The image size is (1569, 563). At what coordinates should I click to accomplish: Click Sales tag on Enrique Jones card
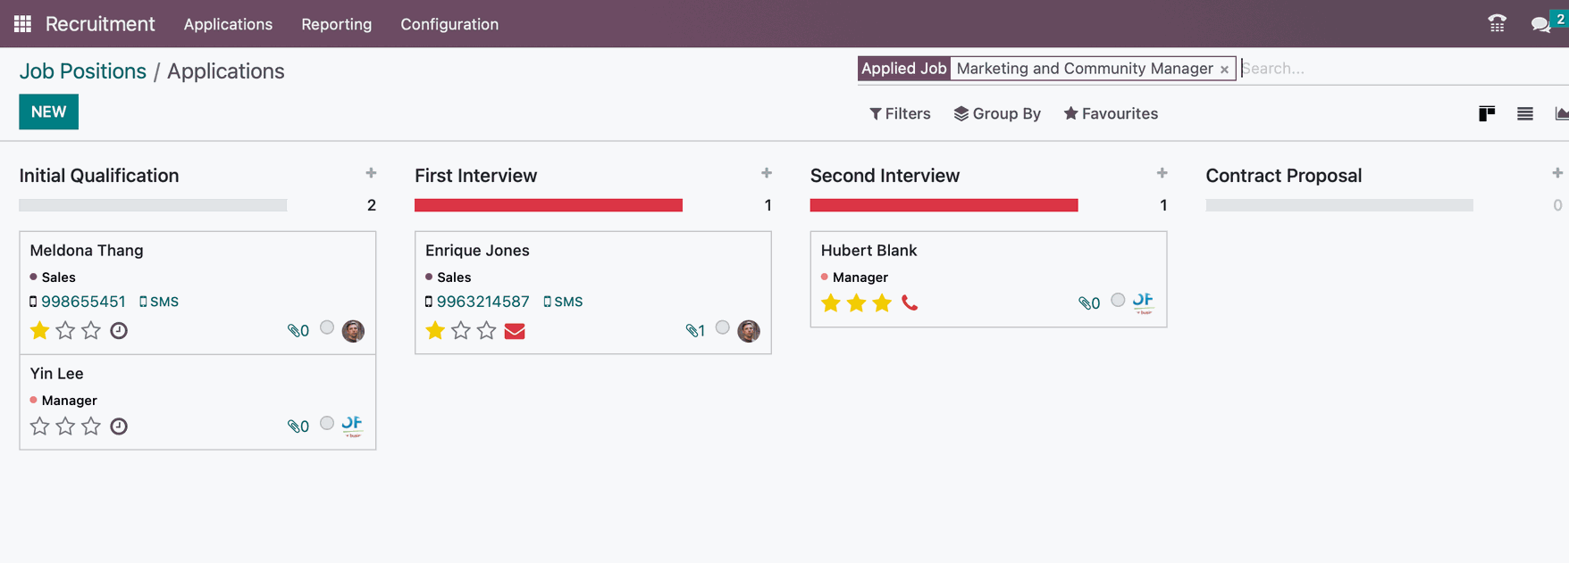[454, 277]
